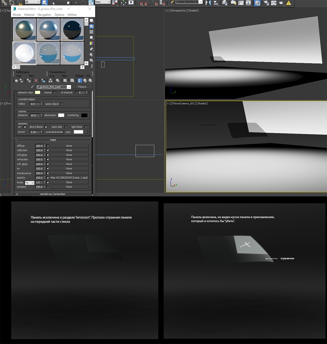Pick material from object with eyedropper

click(x=33, y=87)
